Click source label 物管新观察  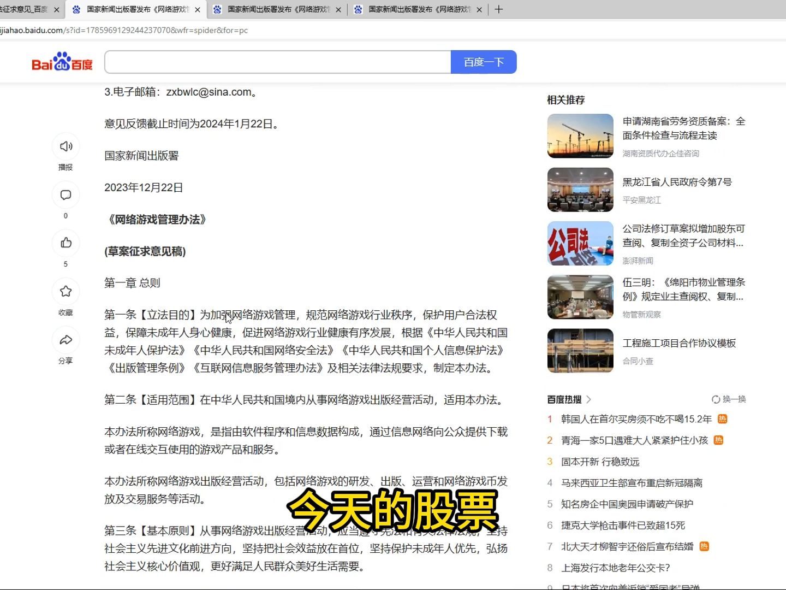pyautogui.click(x=642, y=314)
